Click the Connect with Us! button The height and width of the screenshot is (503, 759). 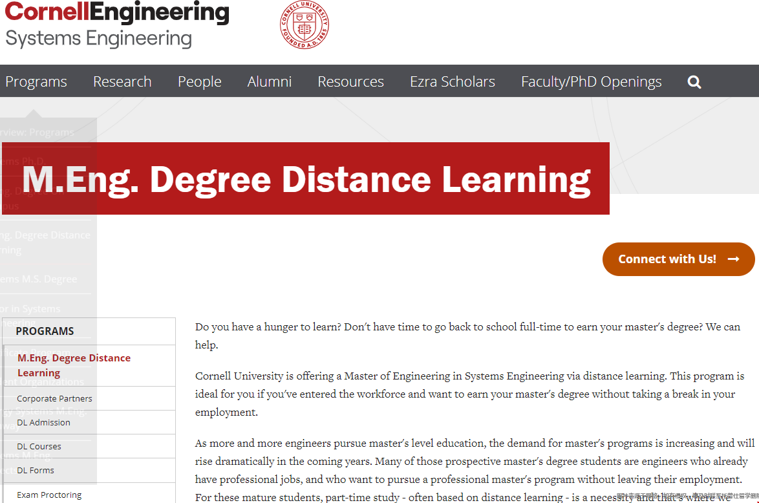pyautogui.click(x=679, y=259)
